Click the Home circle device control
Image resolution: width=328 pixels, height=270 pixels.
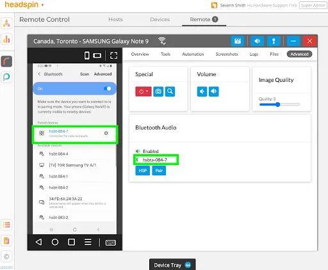55,242
